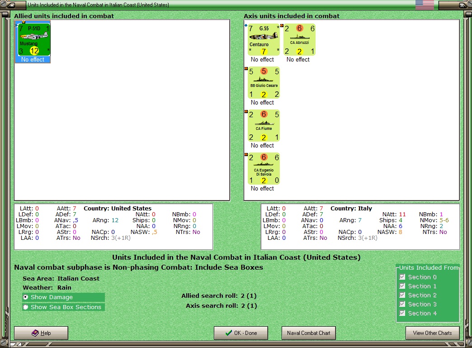Click No effect label under CA Eugenio Di Savoia
Viewport: 472px width, 348px height.
pyautogui.click(x=262, y=189)
